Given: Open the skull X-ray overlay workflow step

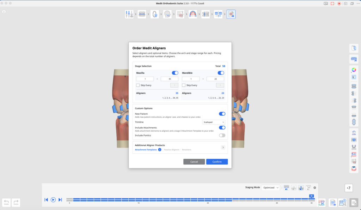Looking at the screenshot, I should pos(180,14).
